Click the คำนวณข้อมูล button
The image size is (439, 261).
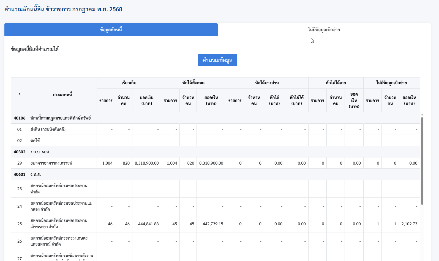(x=217, y=60)
